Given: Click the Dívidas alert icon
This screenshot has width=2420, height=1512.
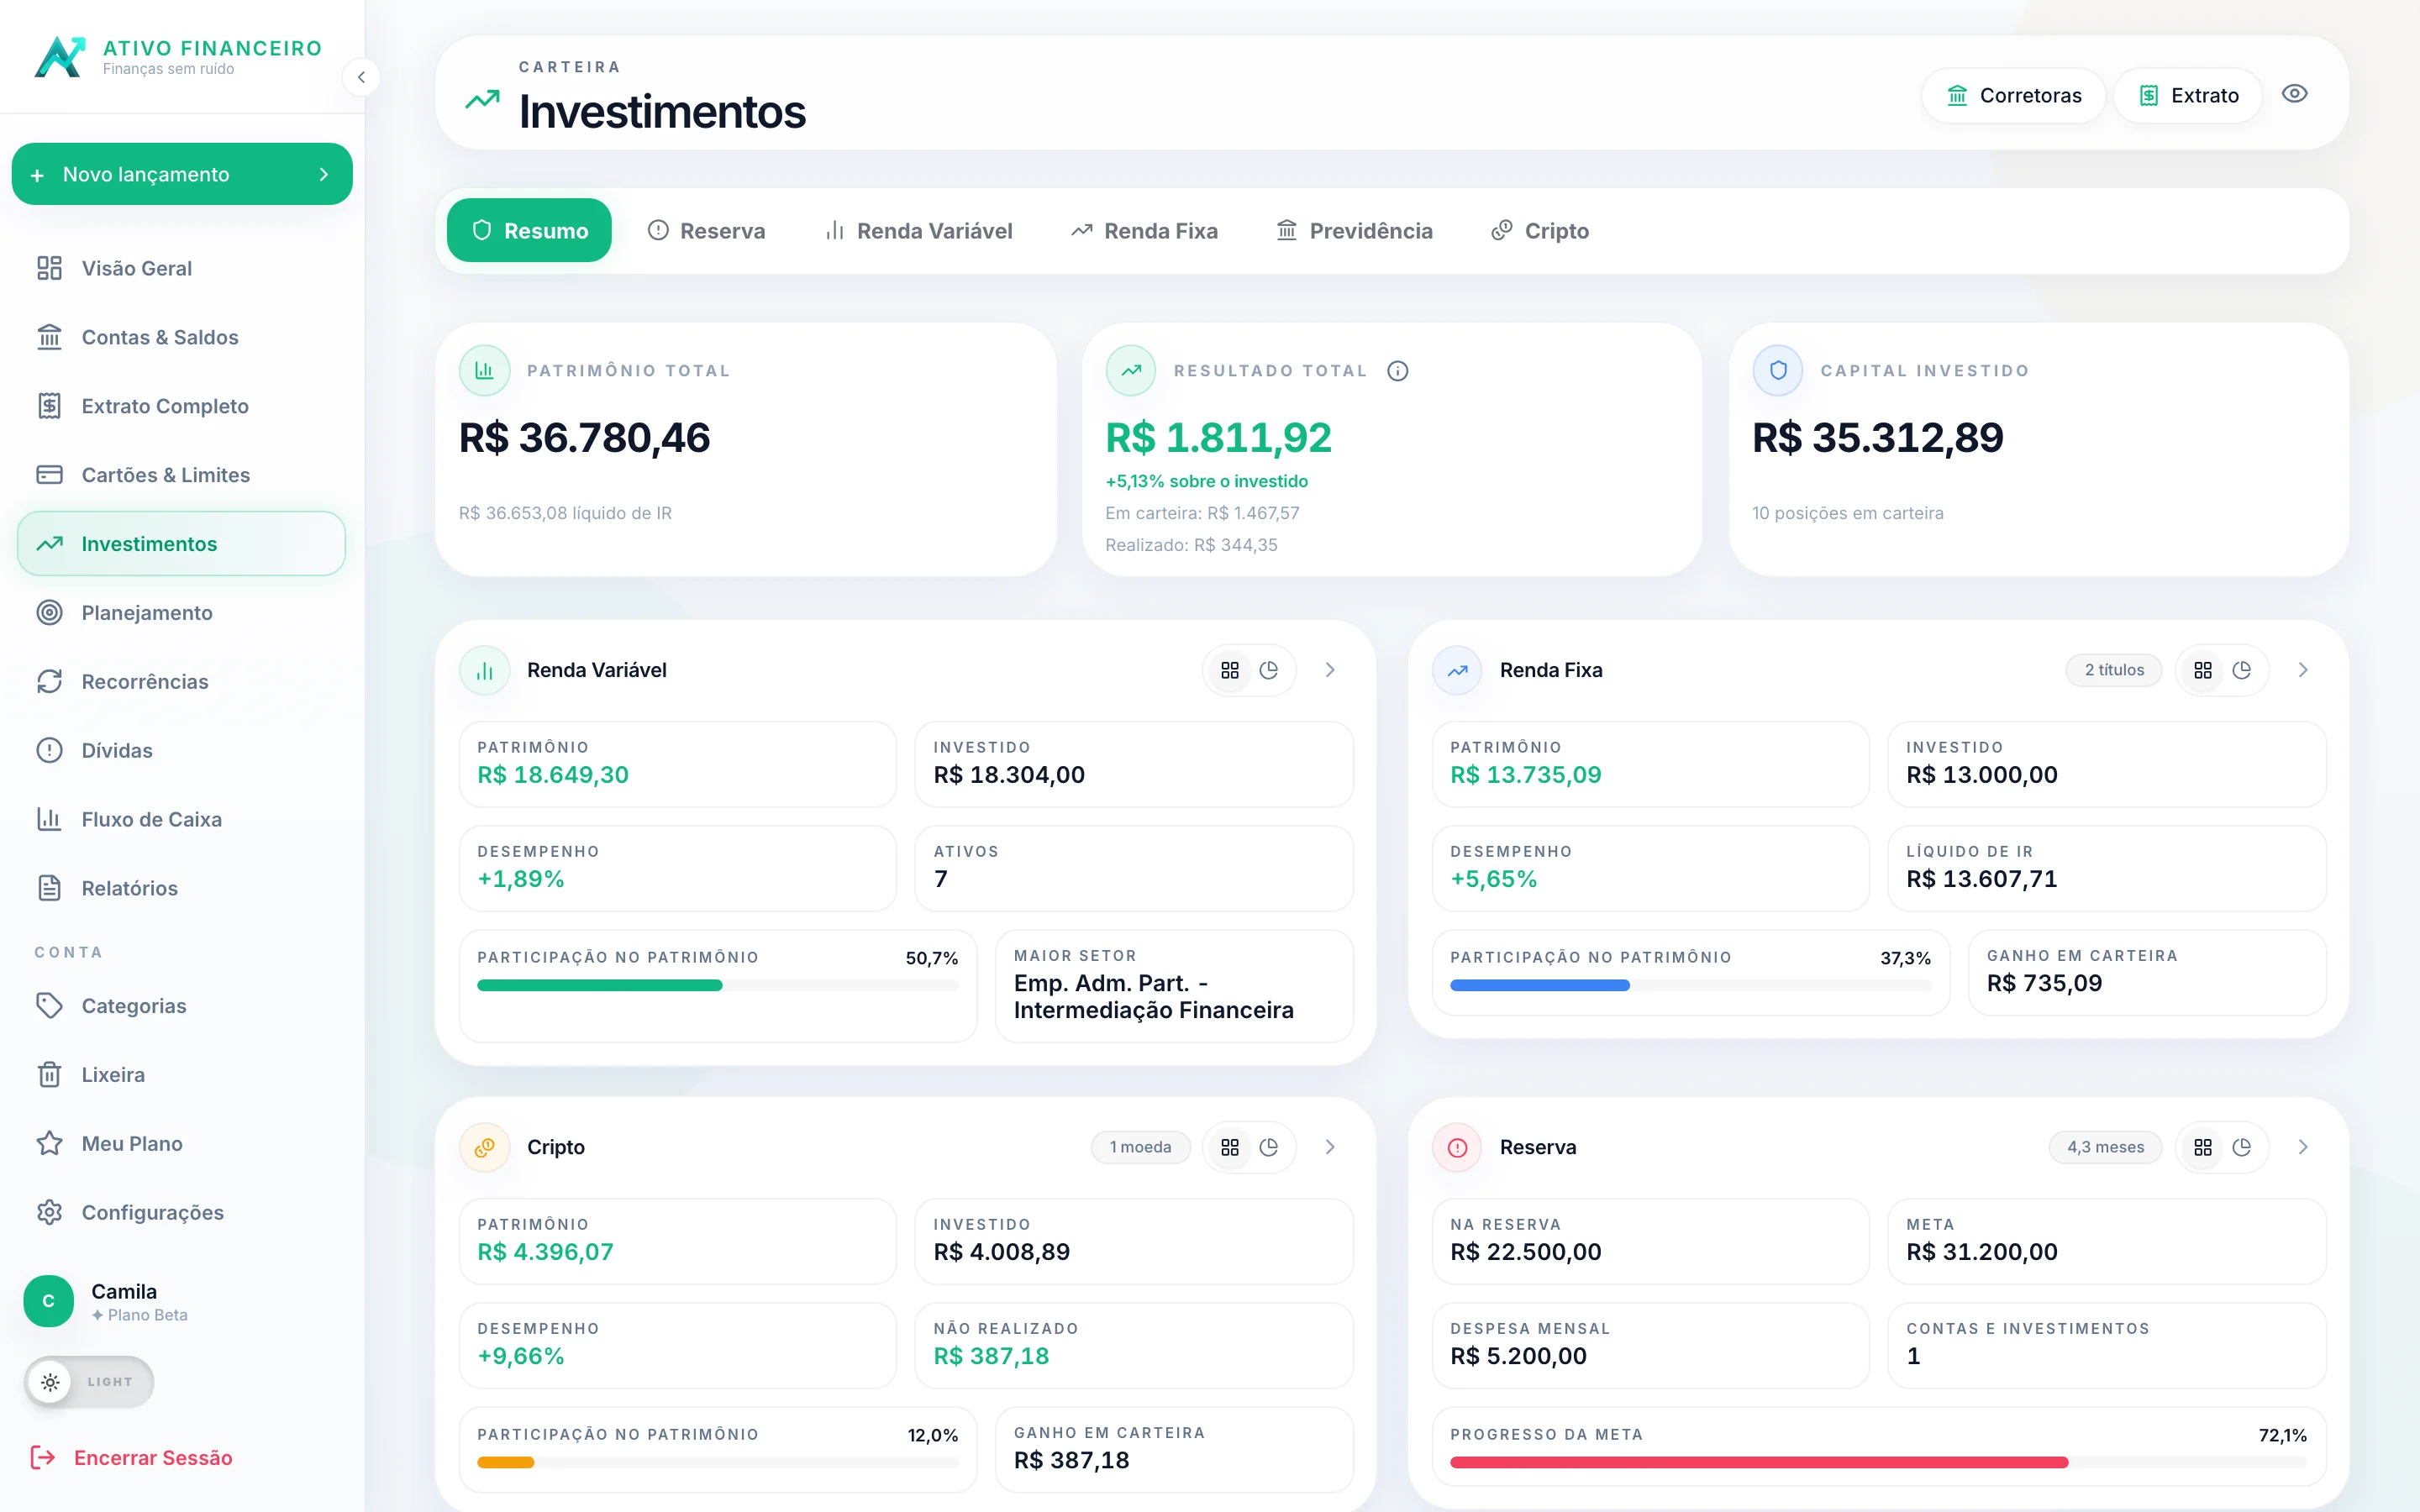Looking at the screenshot, I should [x=49, y=750].
